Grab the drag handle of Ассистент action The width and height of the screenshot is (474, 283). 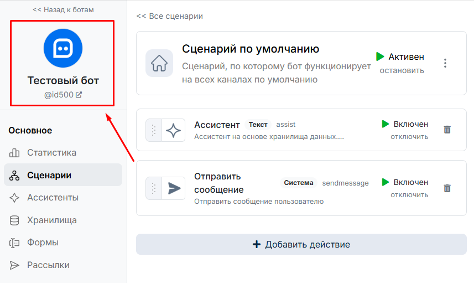(x=154, y=130)
